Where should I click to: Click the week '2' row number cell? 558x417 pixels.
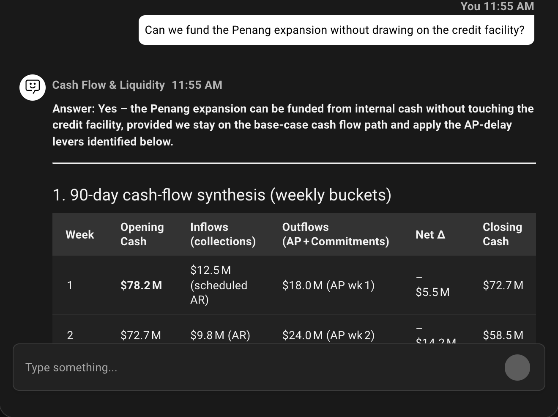point(70,335)
